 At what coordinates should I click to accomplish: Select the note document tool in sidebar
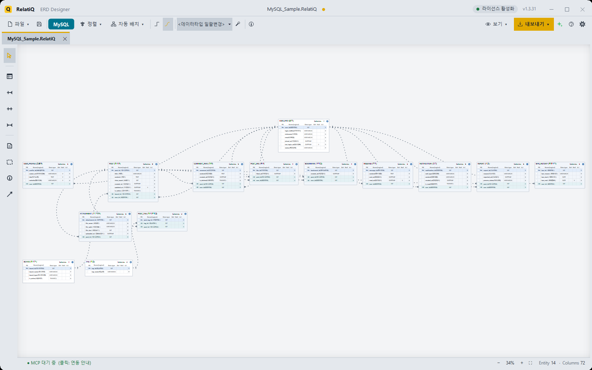pos(10,146)
